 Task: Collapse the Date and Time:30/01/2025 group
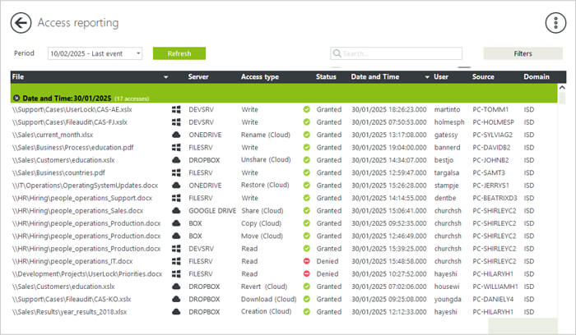pyautogui.click(x=16, y=98)
